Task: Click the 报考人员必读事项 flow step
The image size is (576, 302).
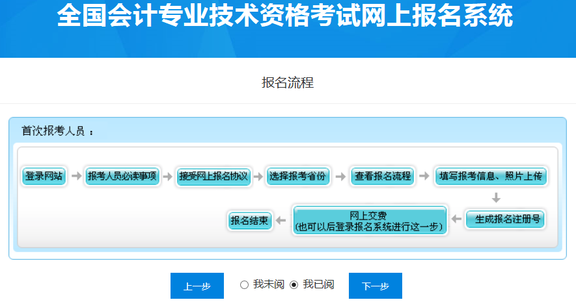Action: pyautogui.click(x=122, y=176)
